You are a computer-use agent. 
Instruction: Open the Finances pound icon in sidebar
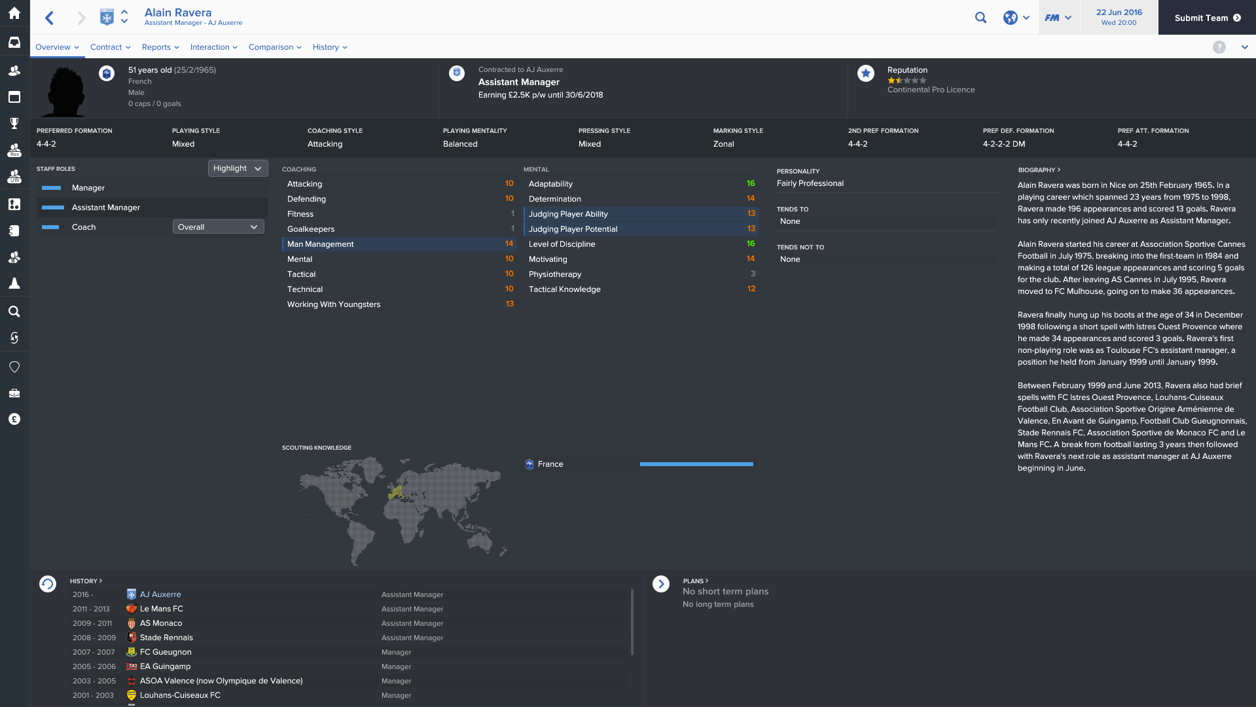tap(14, 419)
